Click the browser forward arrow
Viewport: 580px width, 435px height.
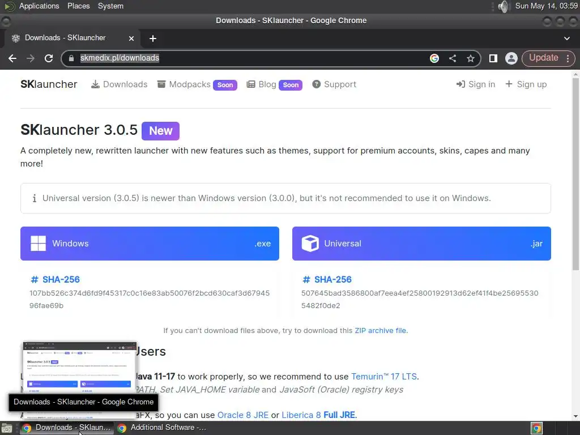[31, 58]
